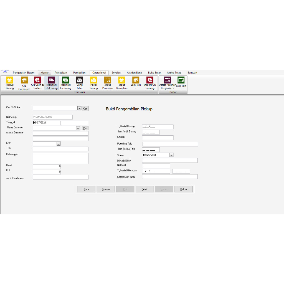
Task: Focus the Berat numeric field
Action: 47,166
